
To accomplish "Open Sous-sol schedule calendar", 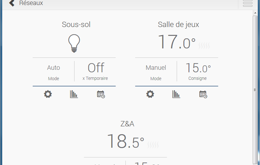I will pyautogui.click(x=101, y=94).
